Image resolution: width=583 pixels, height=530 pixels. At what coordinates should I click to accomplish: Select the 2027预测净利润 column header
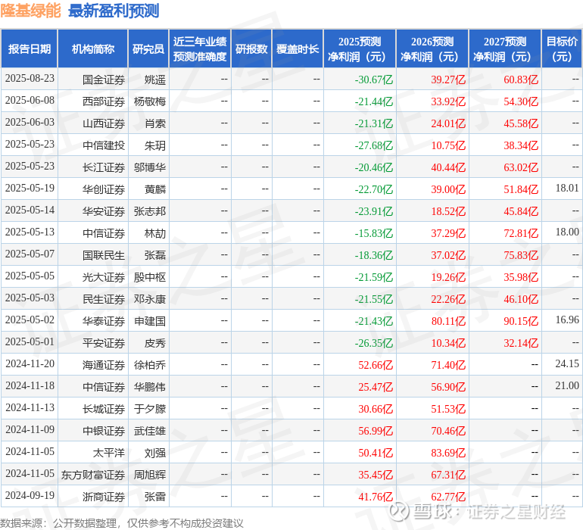pyautogui.click(x=505, y=48)
